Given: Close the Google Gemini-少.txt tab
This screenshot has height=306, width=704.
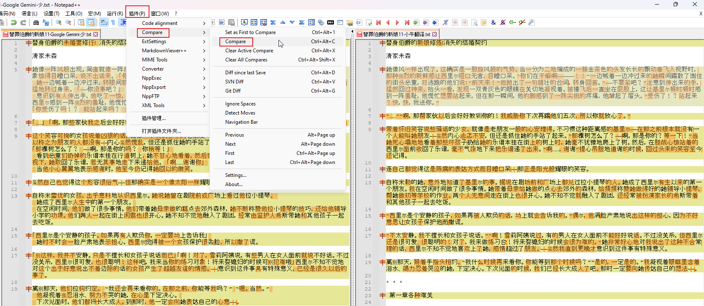Looking at the screenshot, I should [96, 34].
